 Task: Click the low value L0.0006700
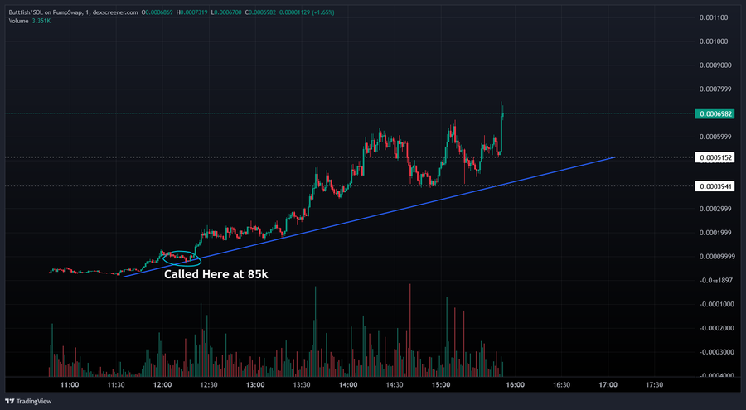226,12
